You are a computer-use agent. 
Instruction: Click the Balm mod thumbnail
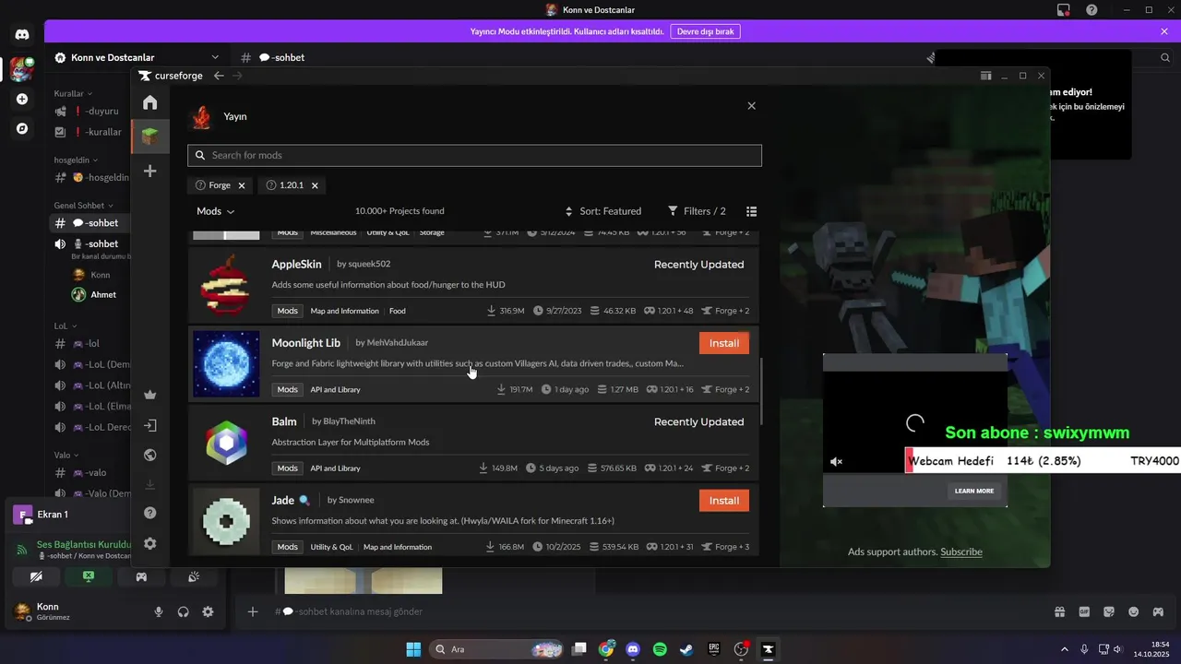[226, 443]
